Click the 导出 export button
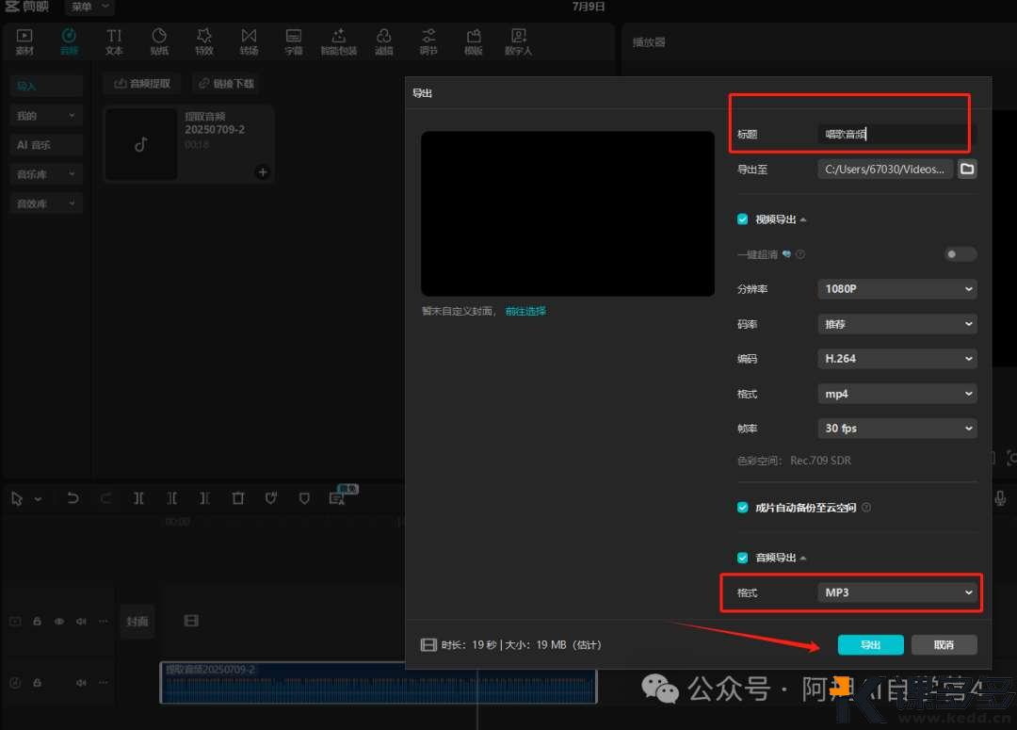This screenshot has height=730, width=1017. click(870, 645)
